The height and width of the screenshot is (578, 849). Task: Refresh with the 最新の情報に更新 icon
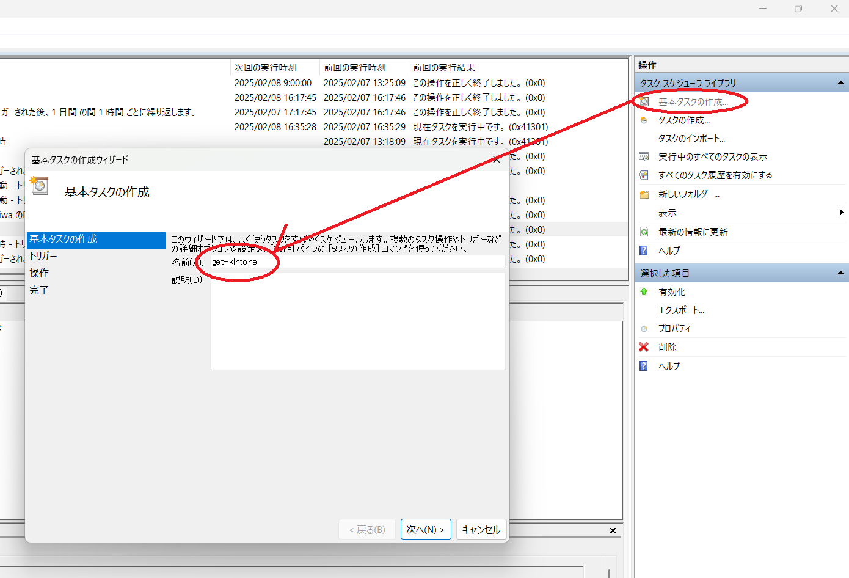pyautogui.click(x=644, y=232)
